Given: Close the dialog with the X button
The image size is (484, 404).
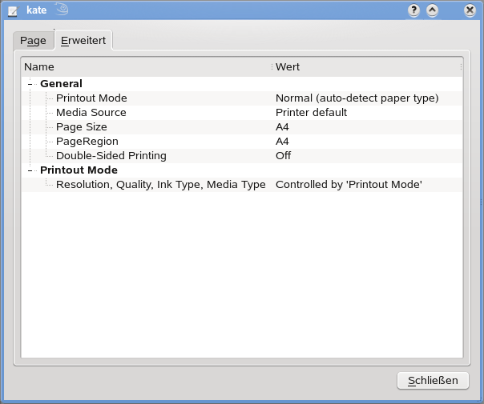Looking at the screenshot, I should coord(470,10).
